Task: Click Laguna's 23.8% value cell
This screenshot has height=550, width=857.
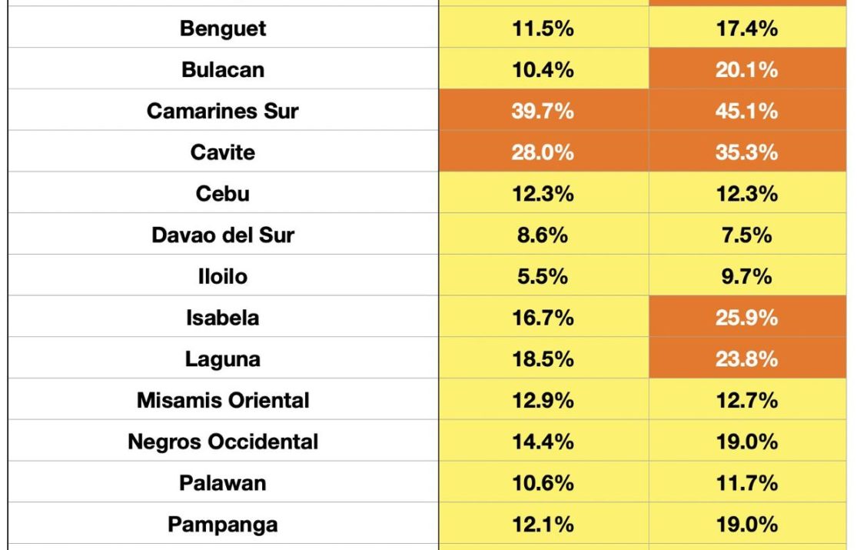Action: (746, 358)
